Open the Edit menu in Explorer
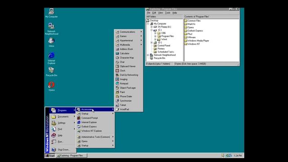The image size is (288, 162). [x=154, y=13]
